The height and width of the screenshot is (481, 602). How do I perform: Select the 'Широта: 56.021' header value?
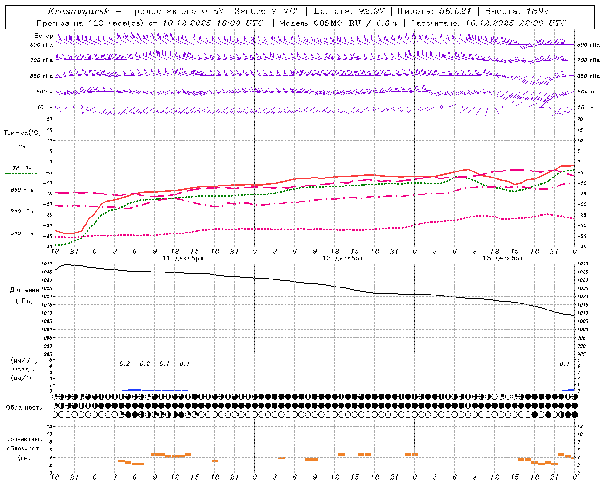pos(434,11)
